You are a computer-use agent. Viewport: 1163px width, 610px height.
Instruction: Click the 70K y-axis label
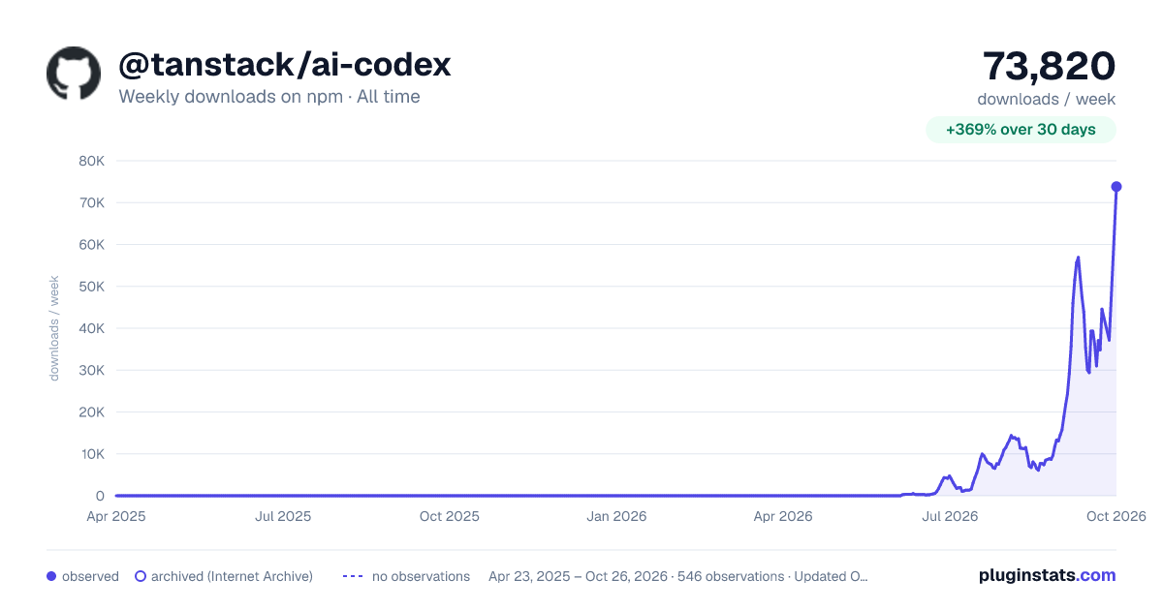coord(91,202)
